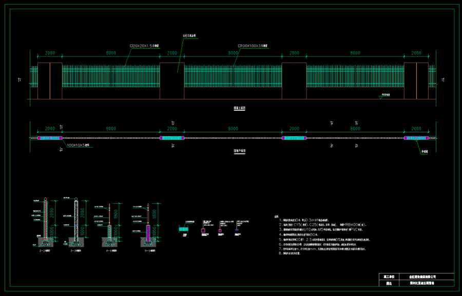Click the second pillar in the elevation view
The width and height of the screenshot is (462, 296).
(172, 81)
